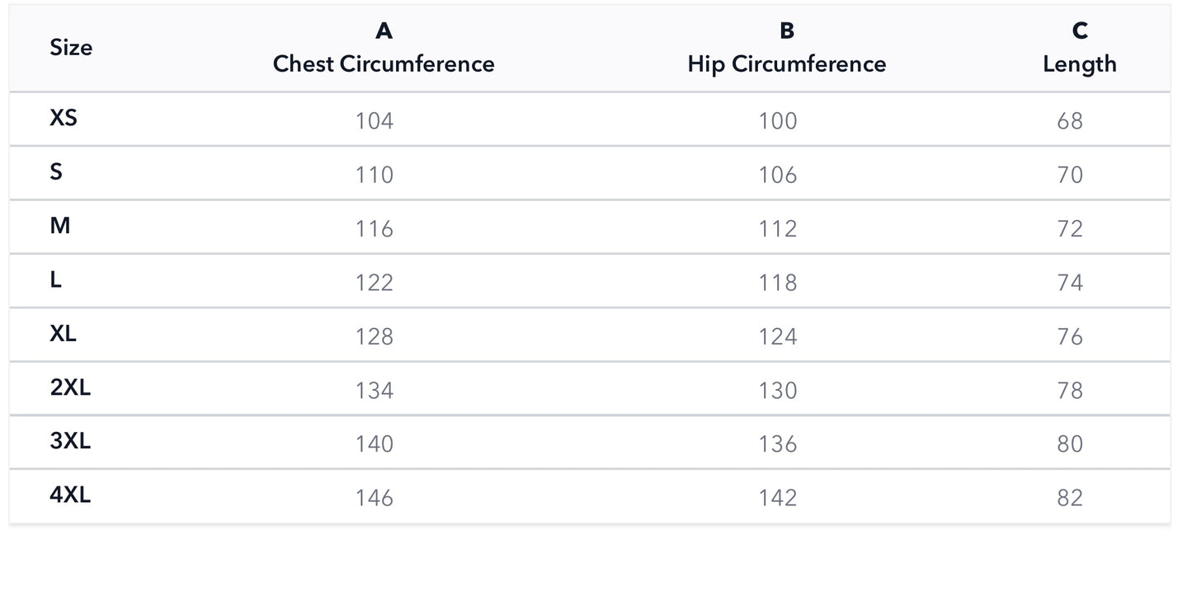
Task: Click hip value 112 for M
Action: tap(778, 229)
